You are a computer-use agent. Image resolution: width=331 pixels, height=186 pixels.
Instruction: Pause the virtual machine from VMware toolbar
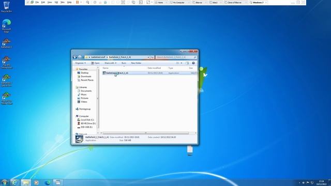click(77, 2)
